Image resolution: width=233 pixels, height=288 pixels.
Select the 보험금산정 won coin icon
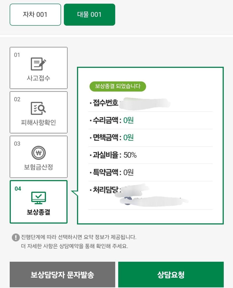pyautogui.click(x=38, y=153)
